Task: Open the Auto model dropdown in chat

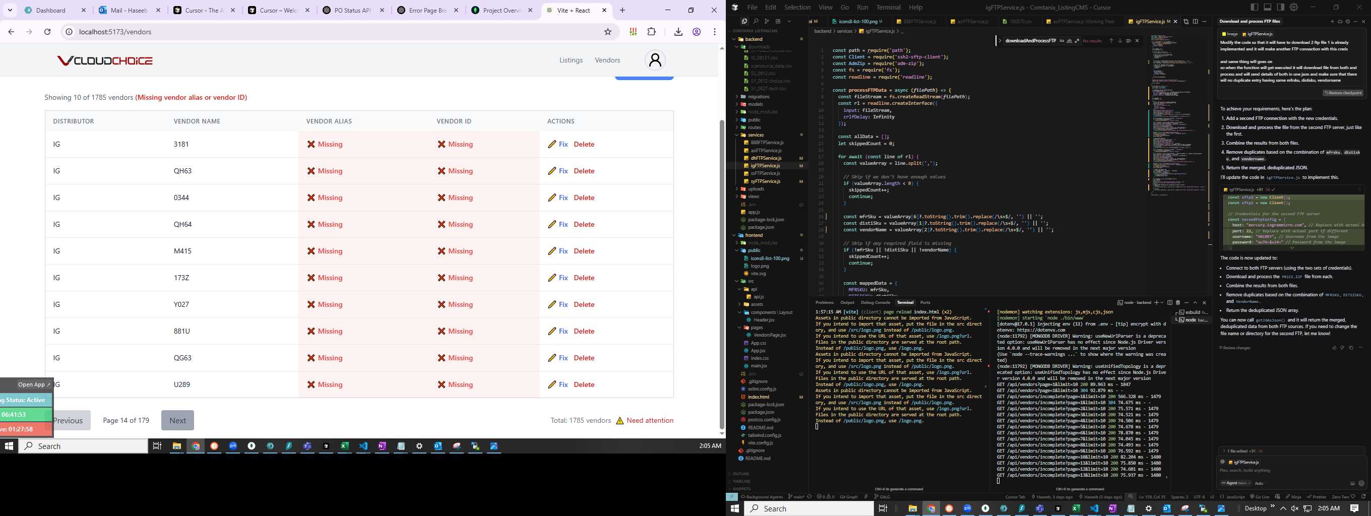Action: [x=1259, y=484]
